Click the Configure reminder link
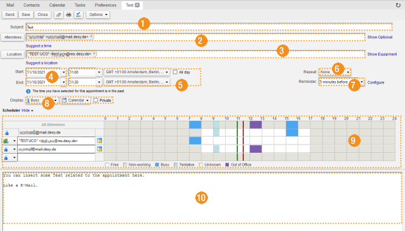Image resolution: width=405 pixels, height=231 pixels. pos(376,83)
